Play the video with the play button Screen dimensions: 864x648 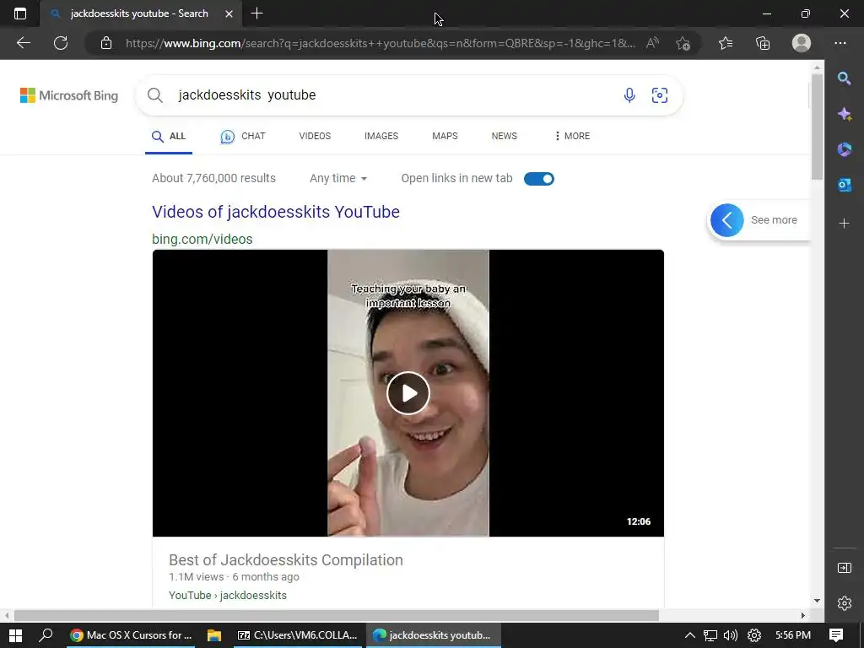(408, 393)
